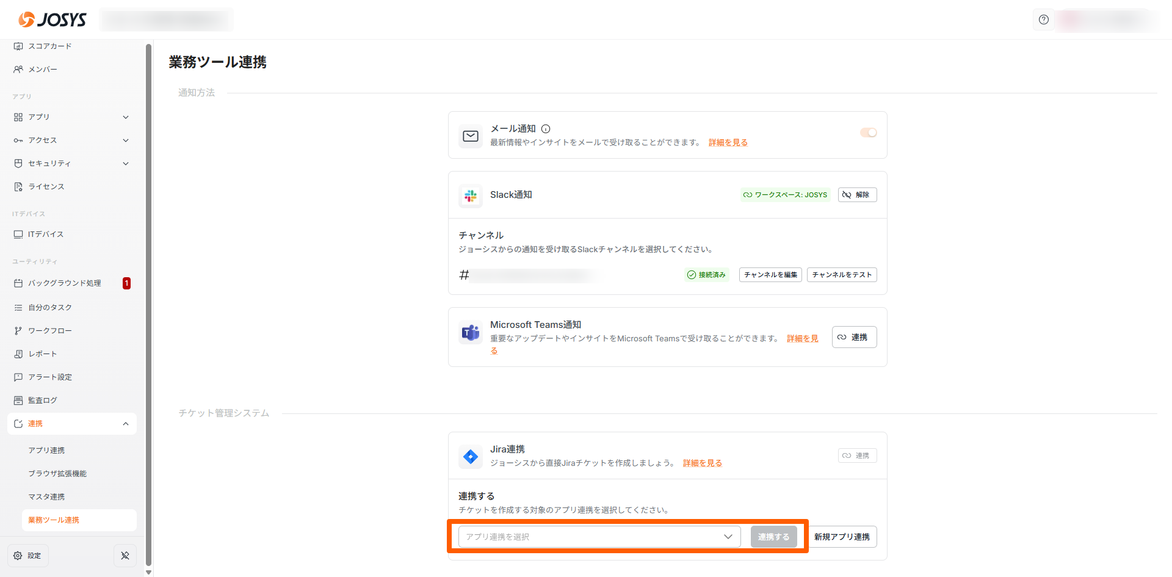The width and height of the screenshot is (1172, 577).
Task: Click the チャンネルをテスト button
Action: tap(841, 275)
